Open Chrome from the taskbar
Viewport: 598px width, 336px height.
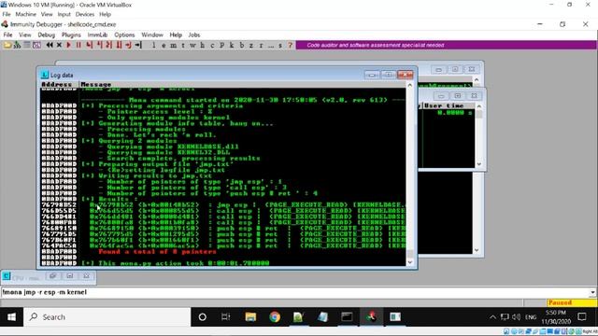pyautogui.click(x=275, y=317)
